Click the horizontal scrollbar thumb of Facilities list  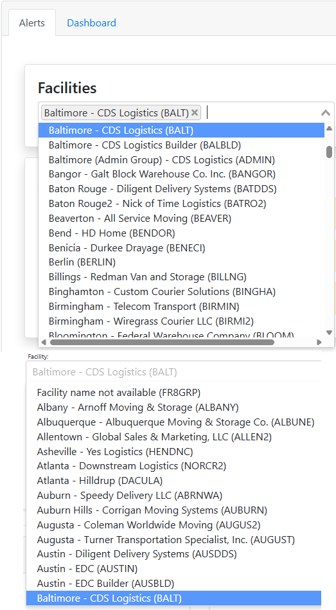[x=162, y=343]
